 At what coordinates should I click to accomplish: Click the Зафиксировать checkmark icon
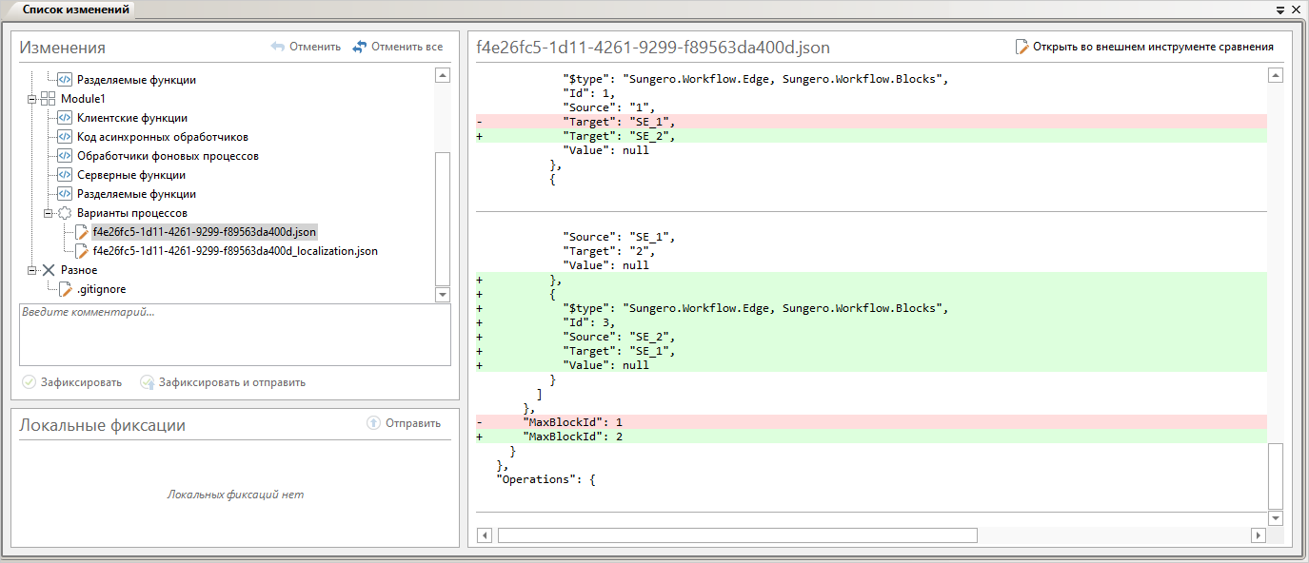point(29,382)
